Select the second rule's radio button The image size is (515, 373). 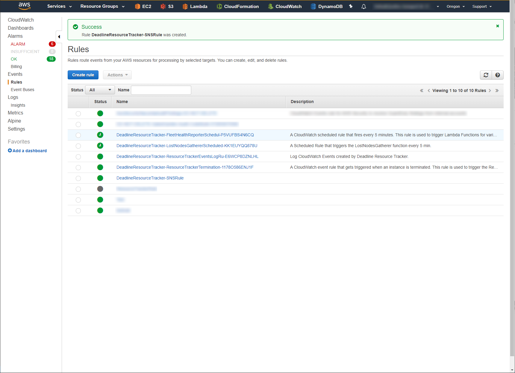pos(78,124)
